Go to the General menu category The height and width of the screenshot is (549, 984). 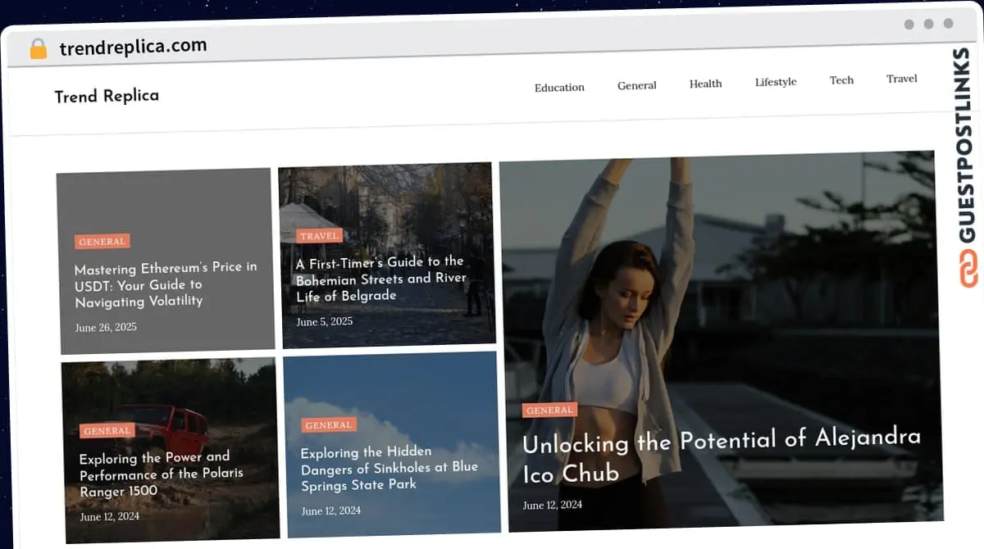(637, 85)
